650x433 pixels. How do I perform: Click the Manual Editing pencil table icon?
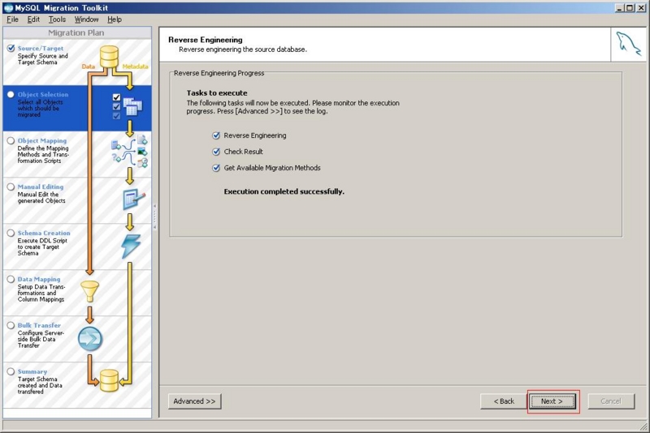(x=133, y=199)
